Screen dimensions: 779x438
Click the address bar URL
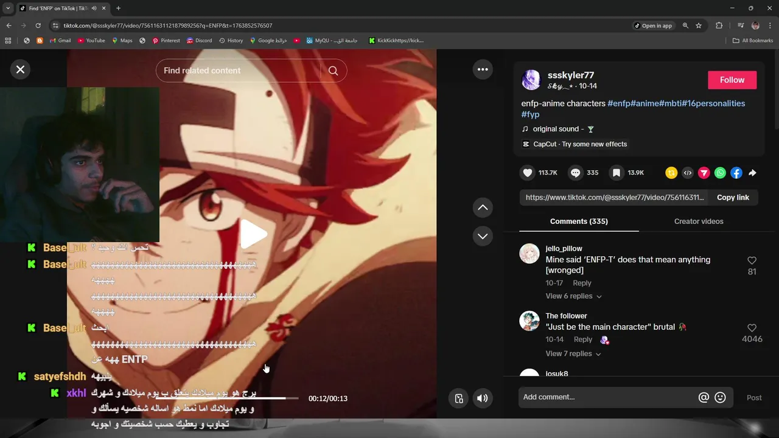[x=168, y=26]
